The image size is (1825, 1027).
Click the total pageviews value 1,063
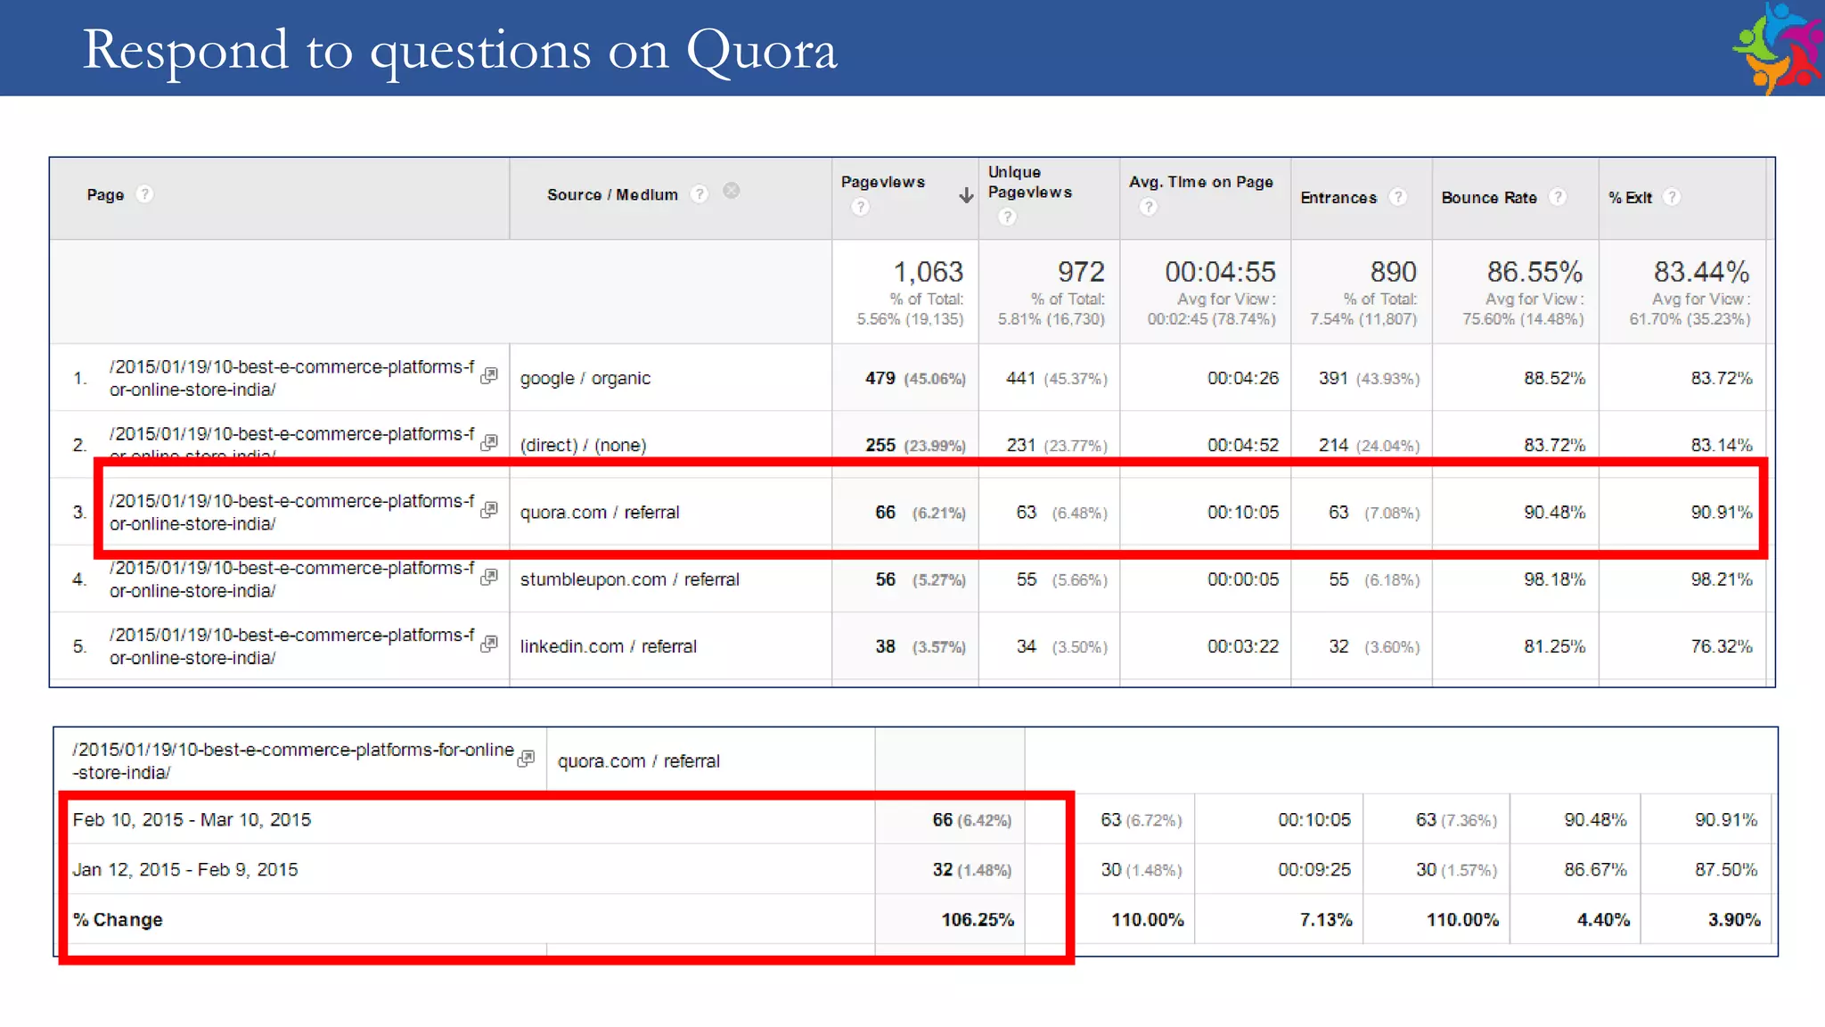pyautogui.click(x=928, y=272)
